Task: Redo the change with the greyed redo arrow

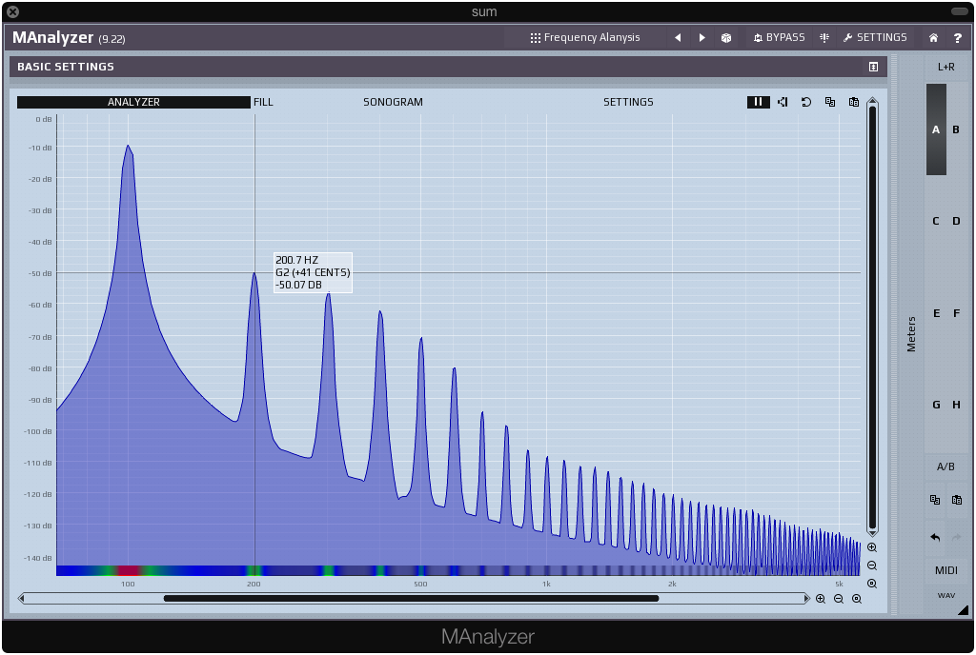Action: coord(957,537)
